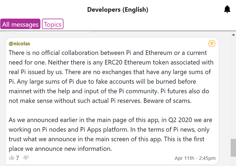Click the paragraph starting 'As we announced earlier'
236x166 pixels.
[110, 134]
